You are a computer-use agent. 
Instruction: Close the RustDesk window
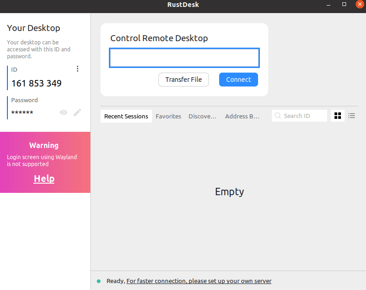(360, 4)
